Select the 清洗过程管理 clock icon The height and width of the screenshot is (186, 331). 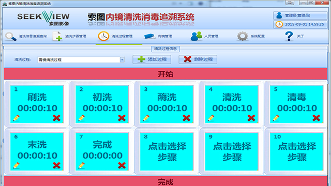(103, 36)
